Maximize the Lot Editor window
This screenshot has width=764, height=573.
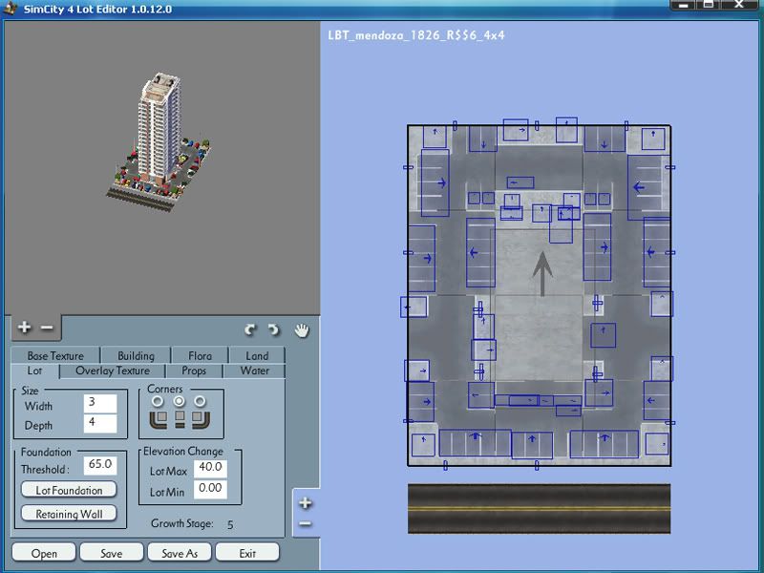click(x=709, y=5)
